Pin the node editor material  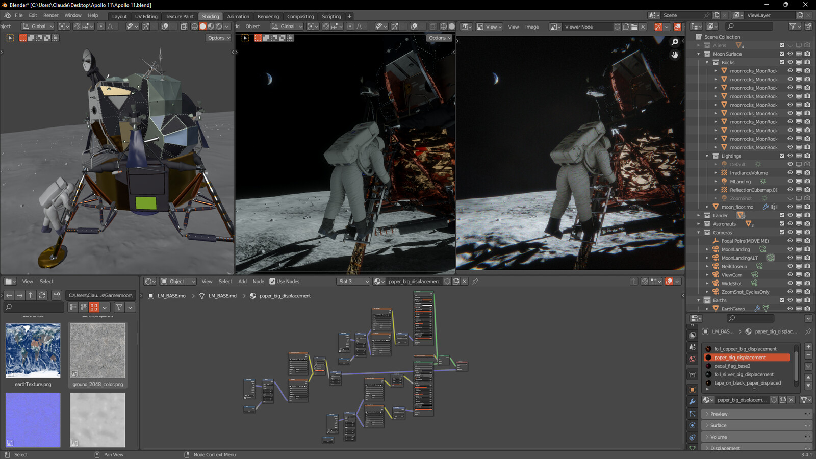point(475,282)
